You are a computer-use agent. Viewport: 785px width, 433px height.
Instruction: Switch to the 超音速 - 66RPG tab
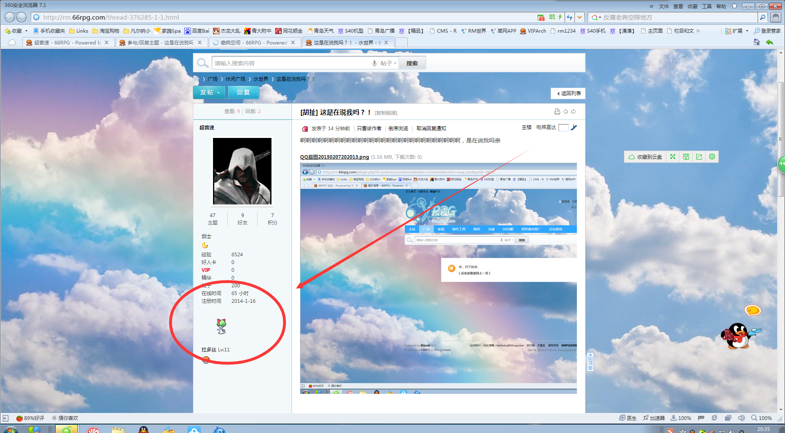coord(68,42)
